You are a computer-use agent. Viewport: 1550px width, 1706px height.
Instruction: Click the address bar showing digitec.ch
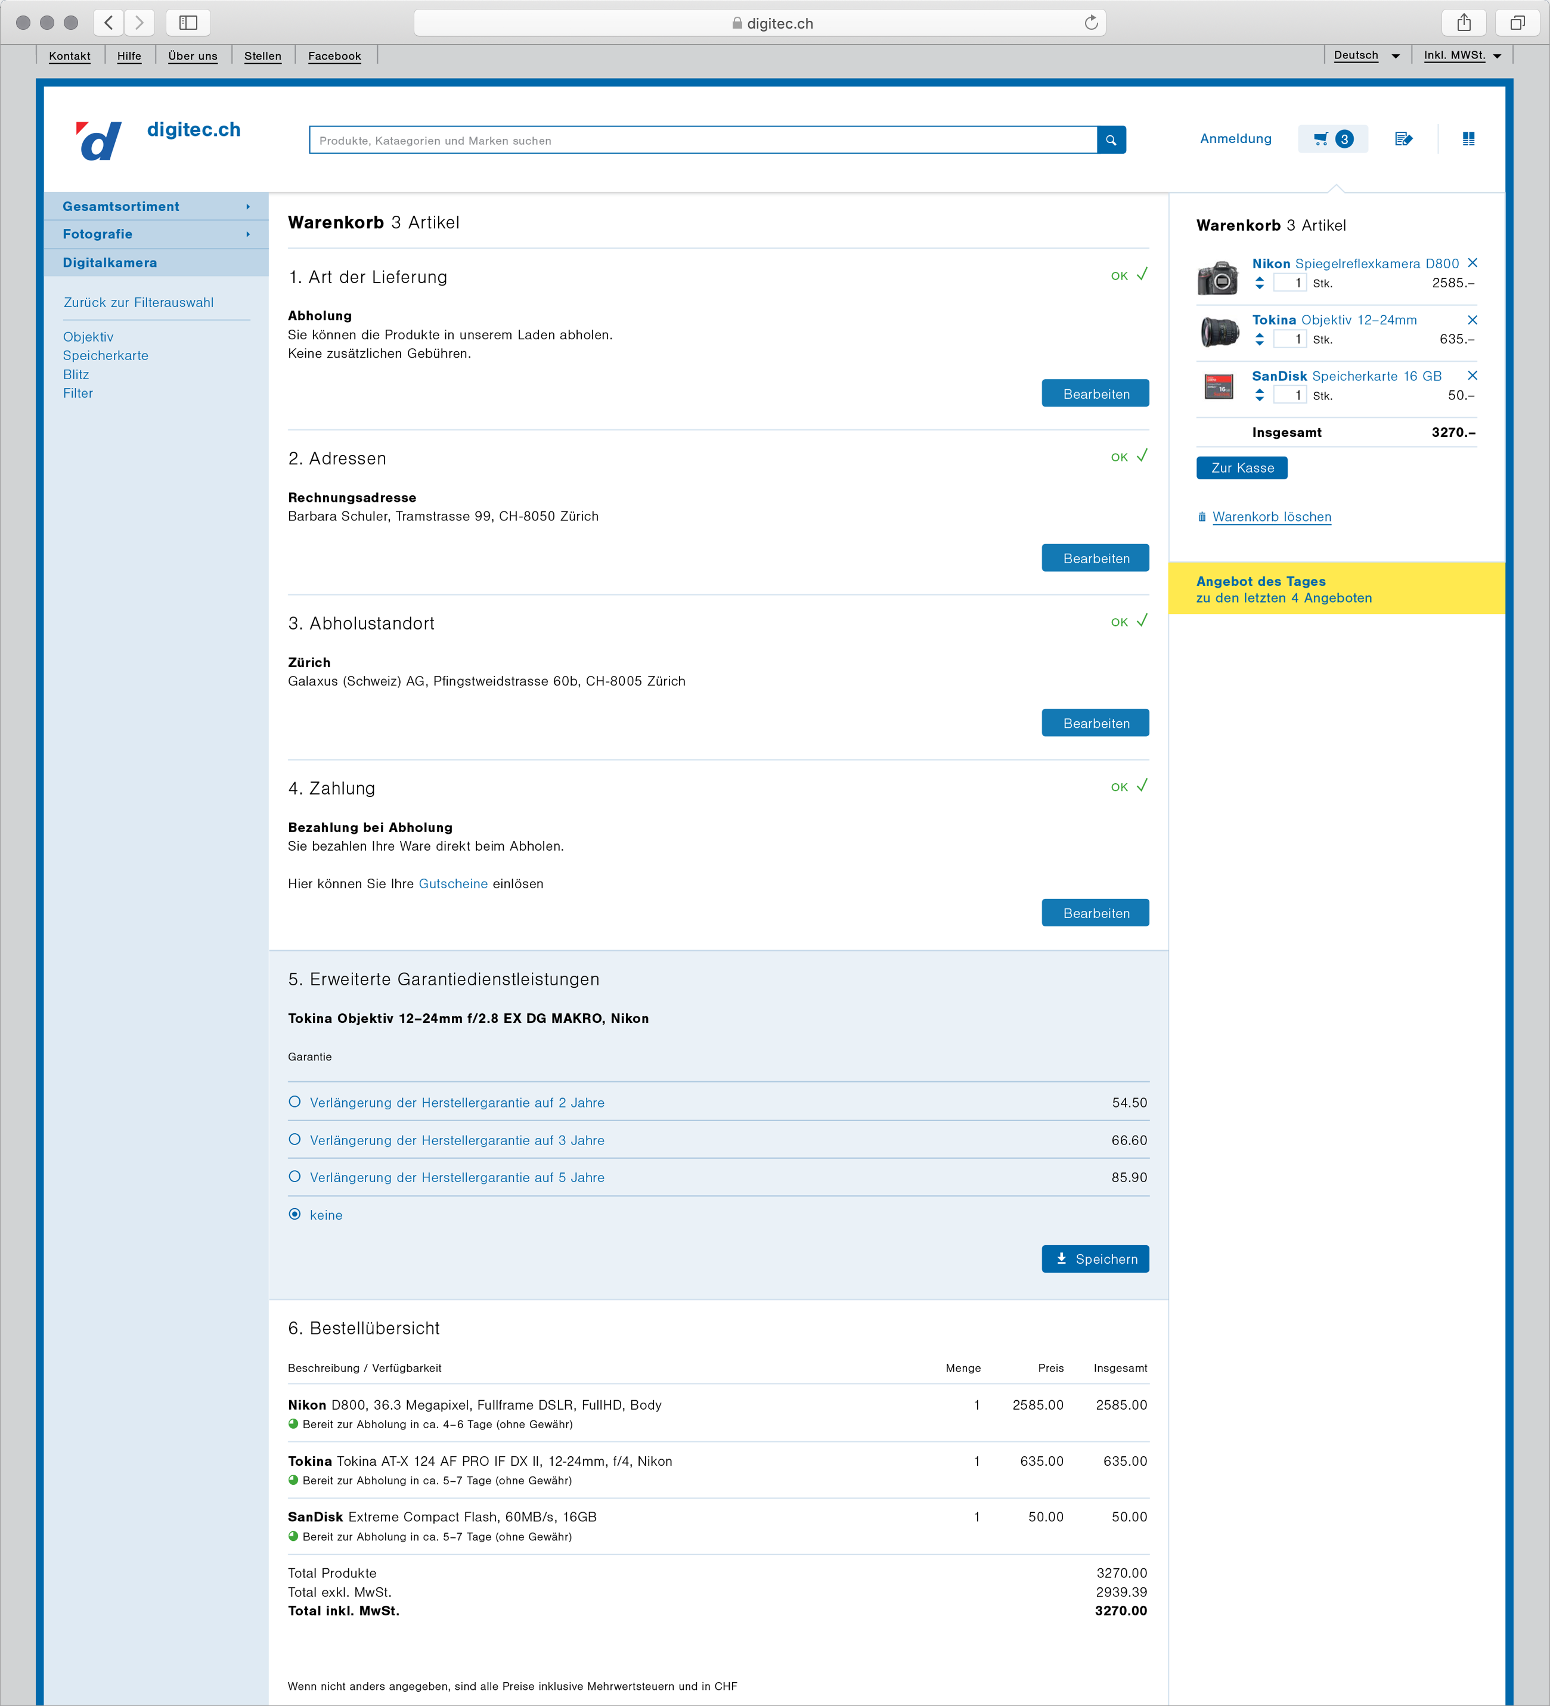pos(759,23)
